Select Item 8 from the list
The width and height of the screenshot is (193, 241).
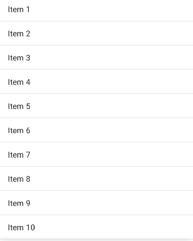click(96, 179)
